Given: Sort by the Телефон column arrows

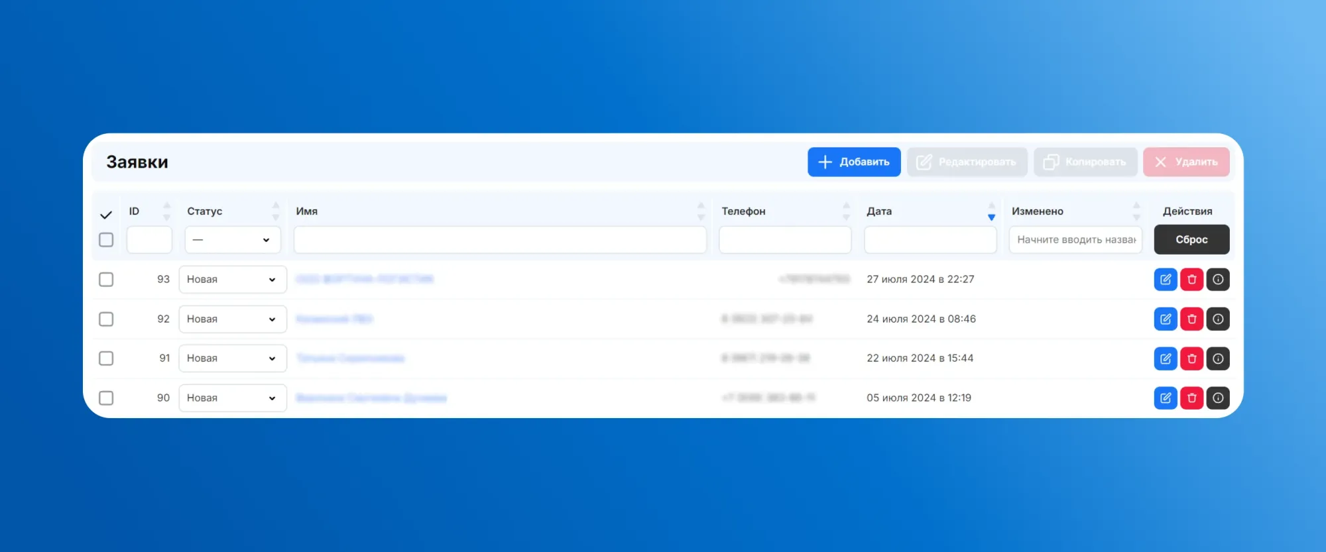Looking at the screenshot, I should (846, 211).
